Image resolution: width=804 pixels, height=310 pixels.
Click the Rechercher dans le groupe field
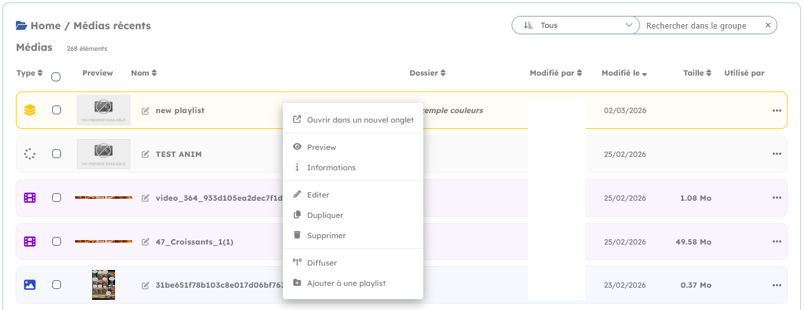[x=699, y=25]
